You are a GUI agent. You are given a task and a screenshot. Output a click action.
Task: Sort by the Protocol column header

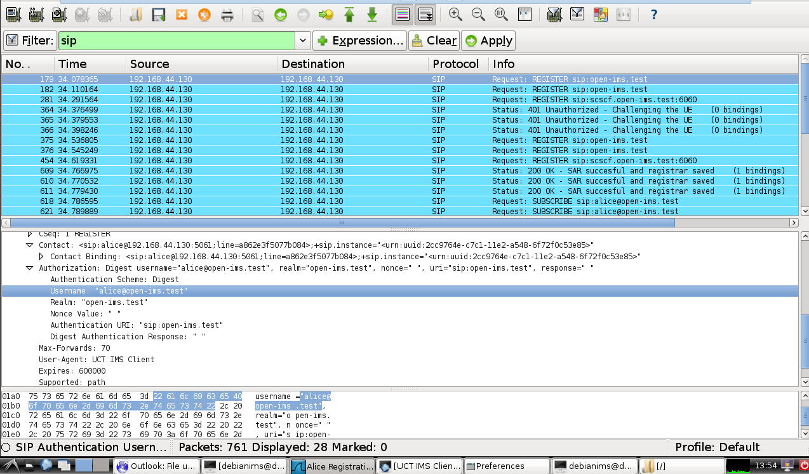458,64
